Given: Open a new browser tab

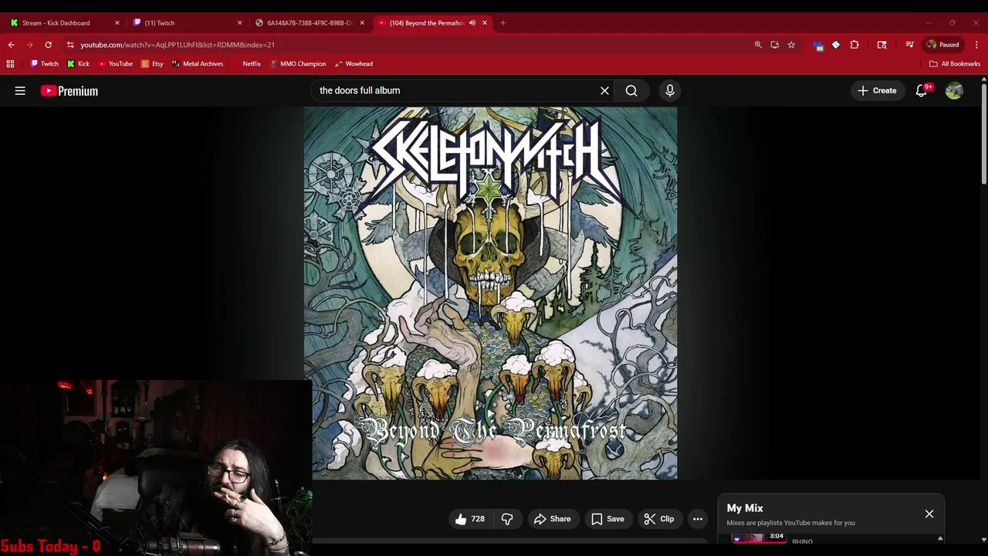Looking at the screenshot, I should click(502, 23).
